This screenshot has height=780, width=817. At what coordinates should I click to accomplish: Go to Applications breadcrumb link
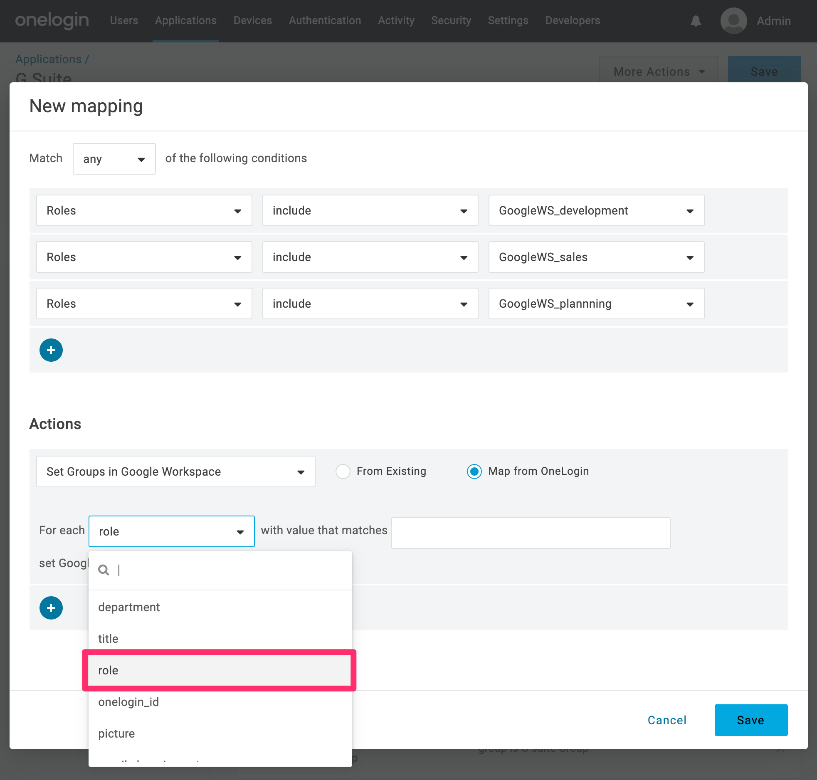point(48,59)
